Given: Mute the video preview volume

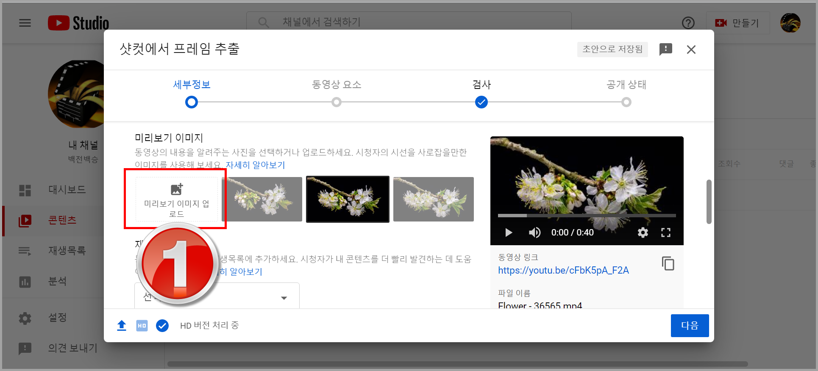Looking at the screenshot, I should click(x=534, y=233).
